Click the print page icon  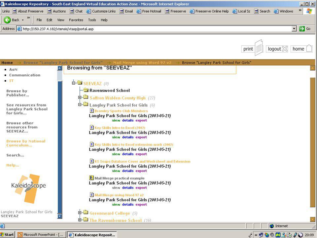(259, 48)
